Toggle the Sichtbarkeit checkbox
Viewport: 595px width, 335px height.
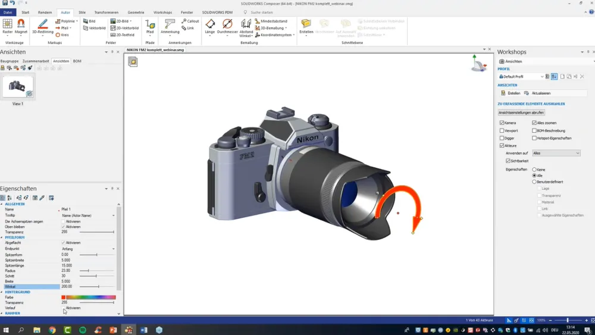[x=508, y=161]
